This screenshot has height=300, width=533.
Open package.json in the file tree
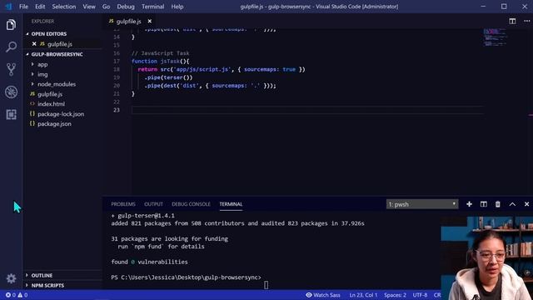(54, 124)
